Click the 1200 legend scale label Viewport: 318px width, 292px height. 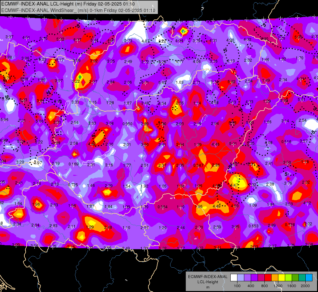tap(278, 286)
